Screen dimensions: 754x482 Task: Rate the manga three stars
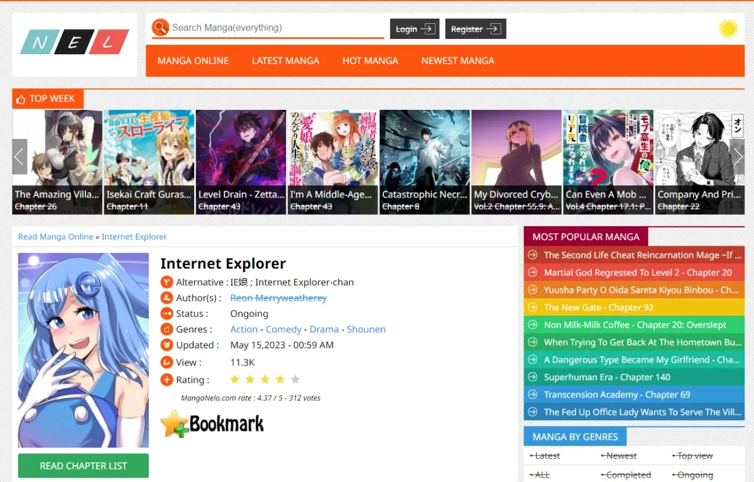point(265,380)
